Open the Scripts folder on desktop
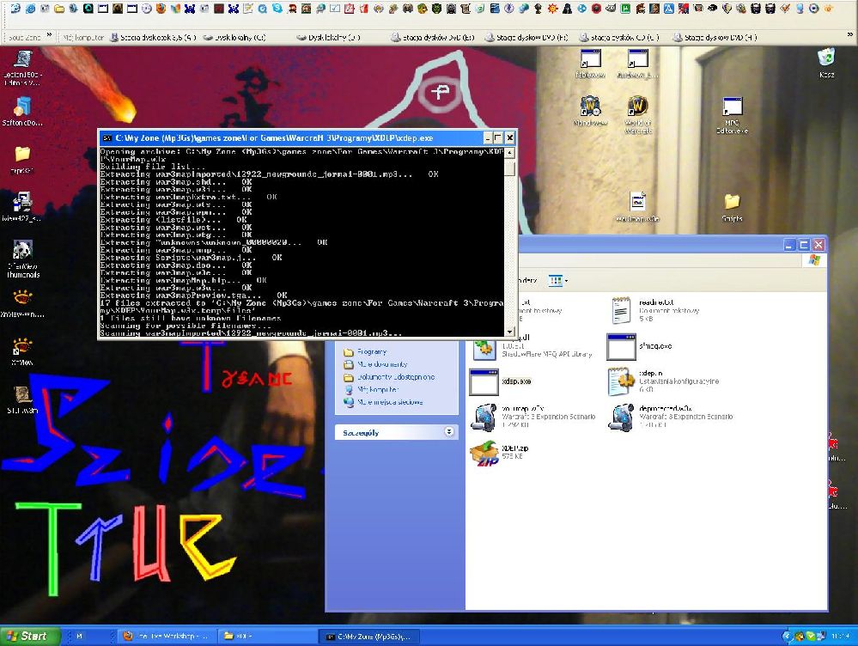Screen dimensions: 858x646 (x=732, y=208)
